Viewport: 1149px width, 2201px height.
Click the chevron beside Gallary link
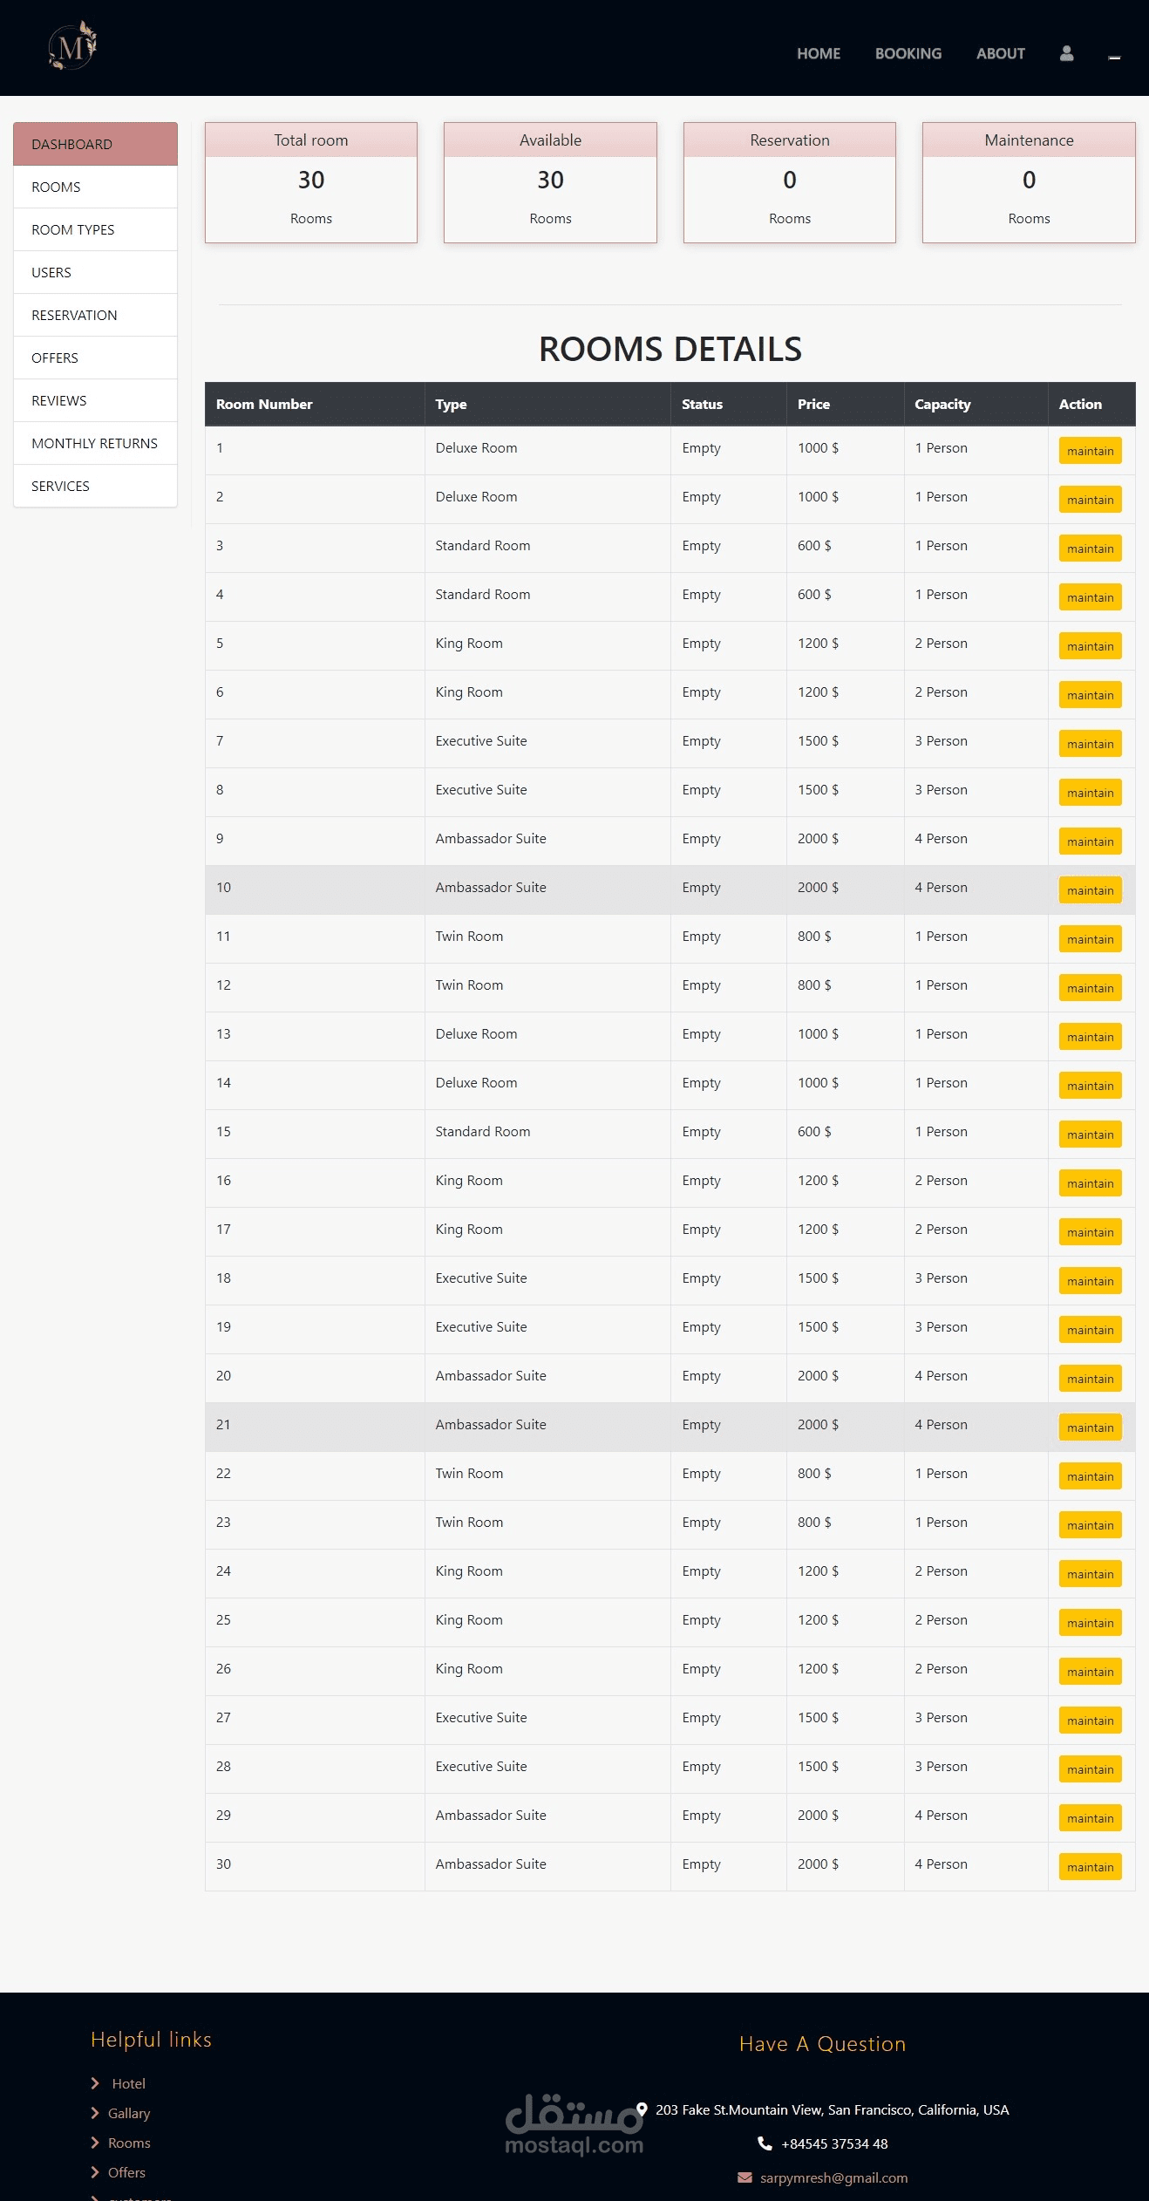point(95,2113)
